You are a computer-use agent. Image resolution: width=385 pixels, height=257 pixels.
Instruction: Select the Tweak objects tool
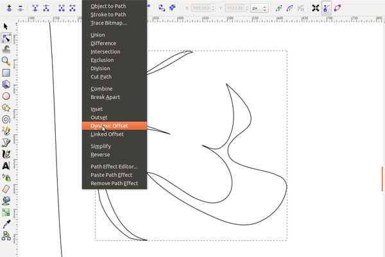click(x=6, y=49)
